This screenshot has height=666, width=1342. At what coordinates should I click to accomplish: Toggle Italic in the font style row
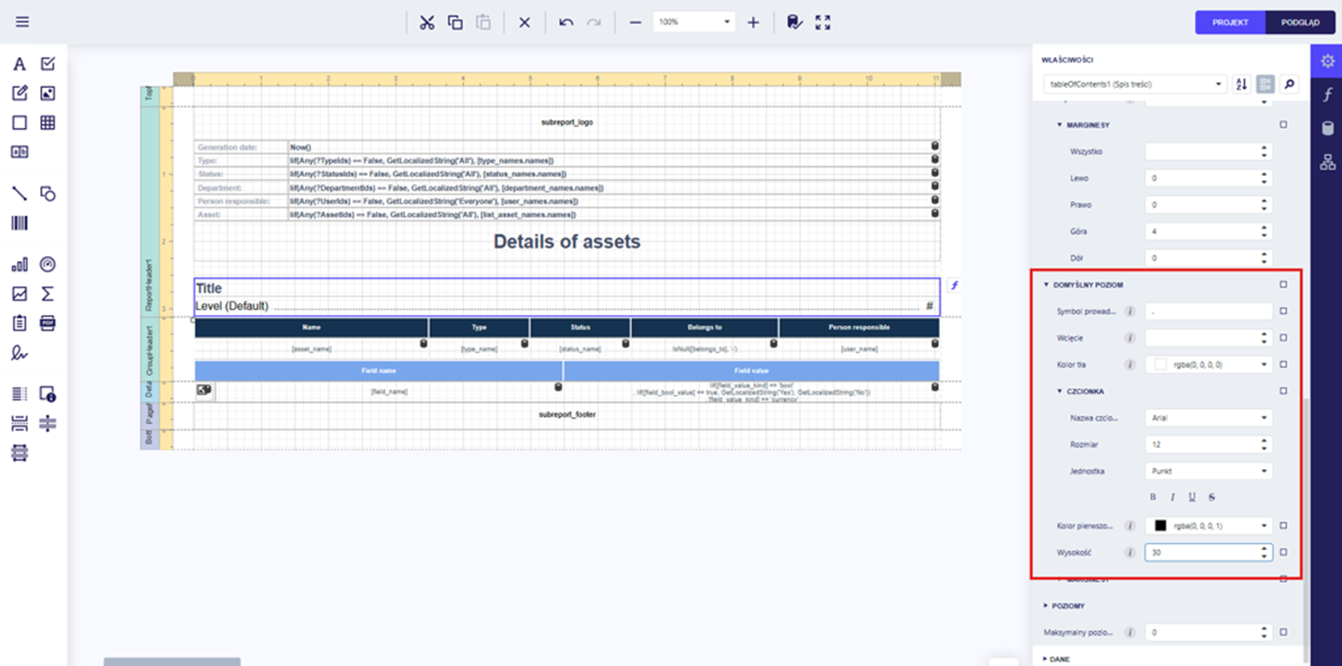point(1172,498)
